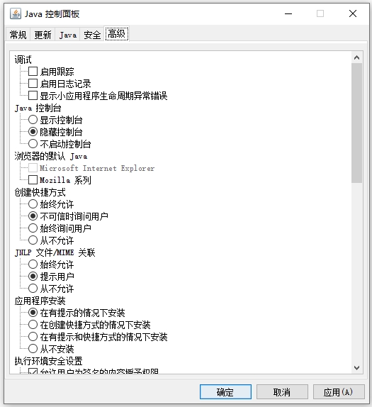Click the vertical scrollbar thumb

tap(356, 123)
